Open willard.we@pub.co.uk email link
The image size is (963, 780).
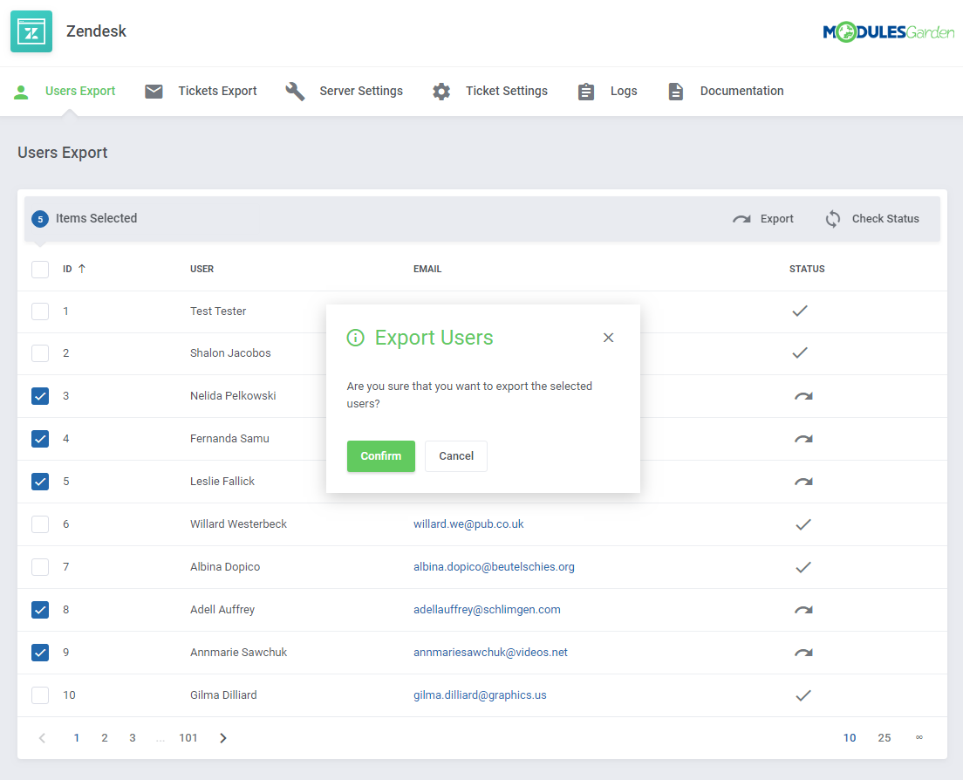[468, 523]
